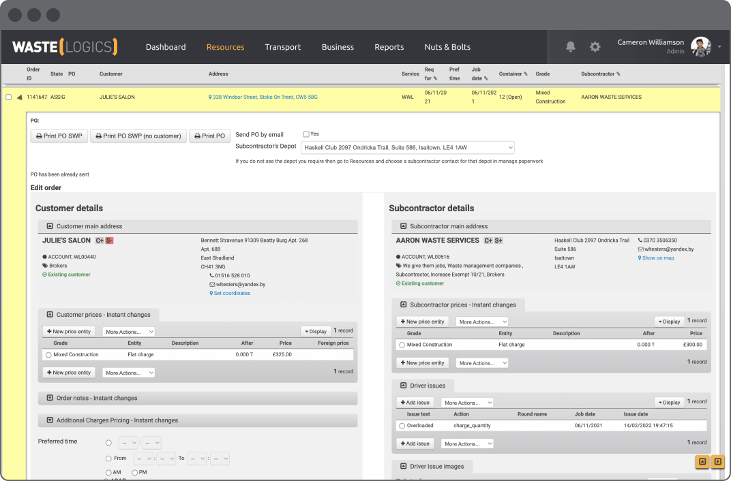Collapse Subcontractor prices section icon

pos(404,305)
